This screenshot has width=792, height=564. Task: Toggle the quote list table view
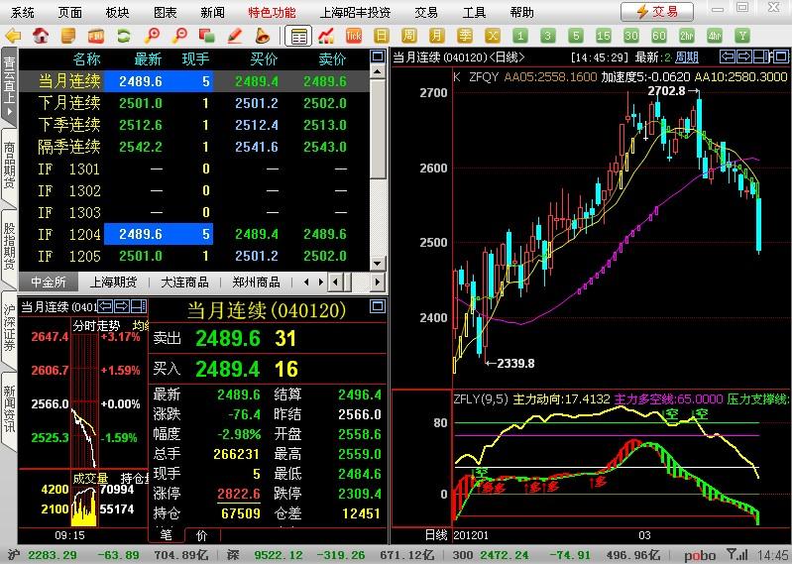coord(298,36)
